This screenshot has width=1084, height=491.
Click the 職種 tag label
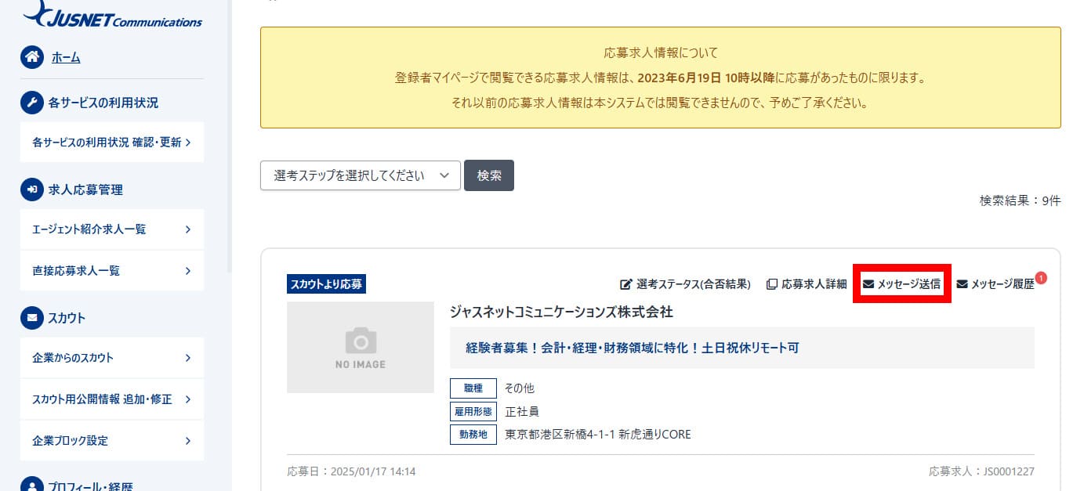[473, 388]
